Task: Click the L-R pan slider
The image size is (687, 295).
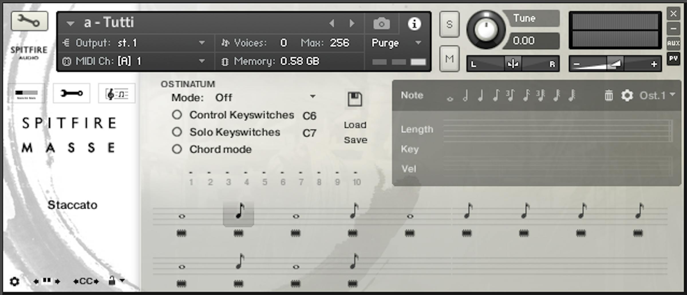Action: tap(513, 64)
